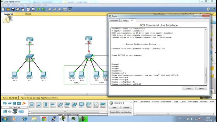Click the Redo green arrow icon
217x122 pixels.
(x=43, y=9)
